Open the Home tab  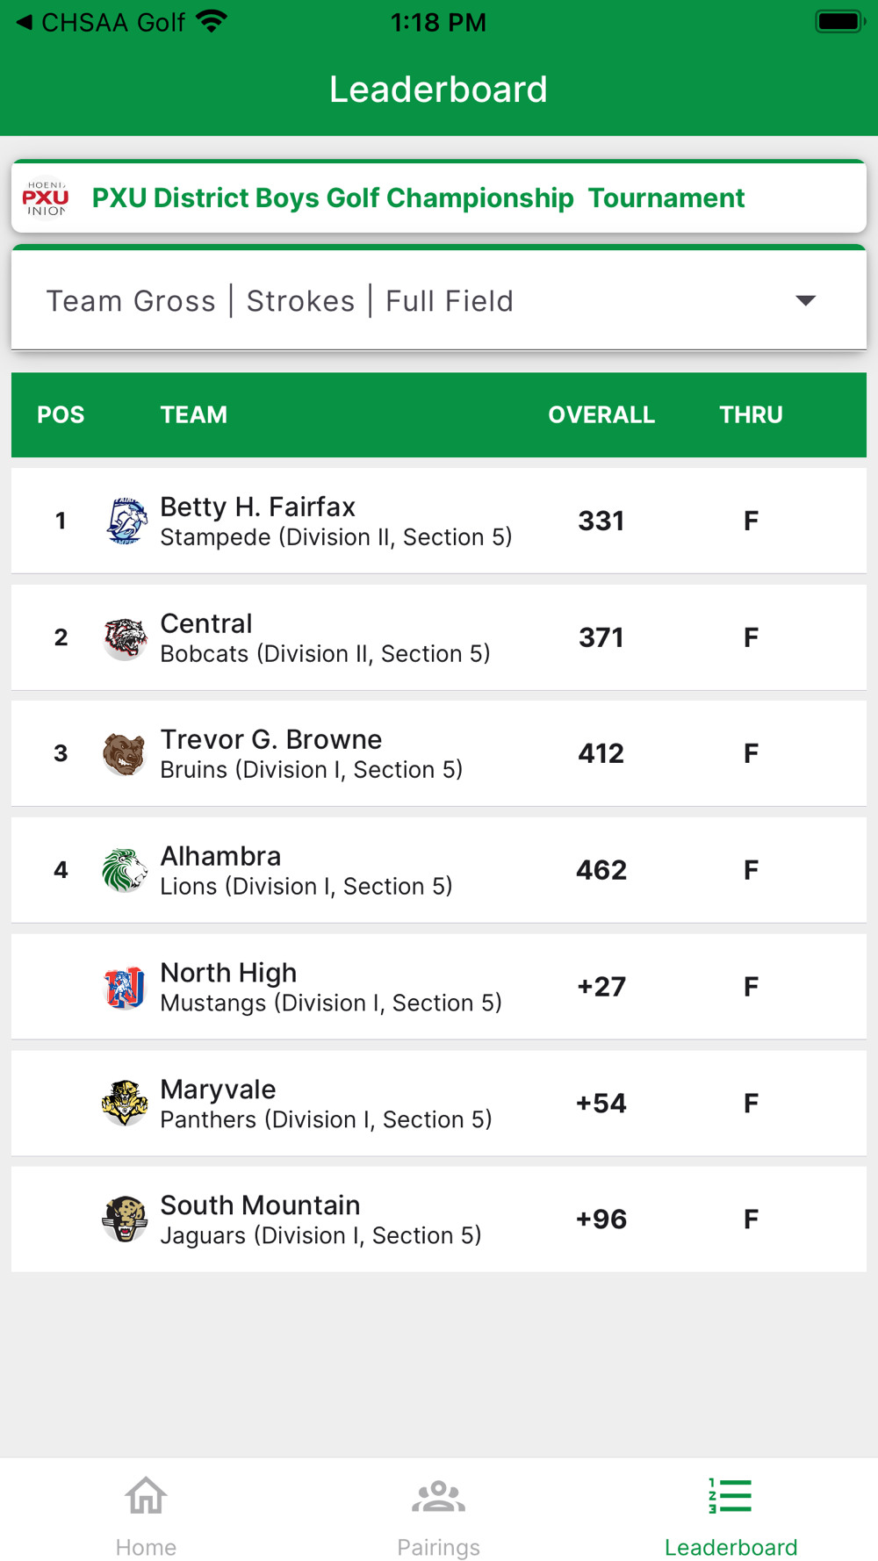pos(146,1514)
